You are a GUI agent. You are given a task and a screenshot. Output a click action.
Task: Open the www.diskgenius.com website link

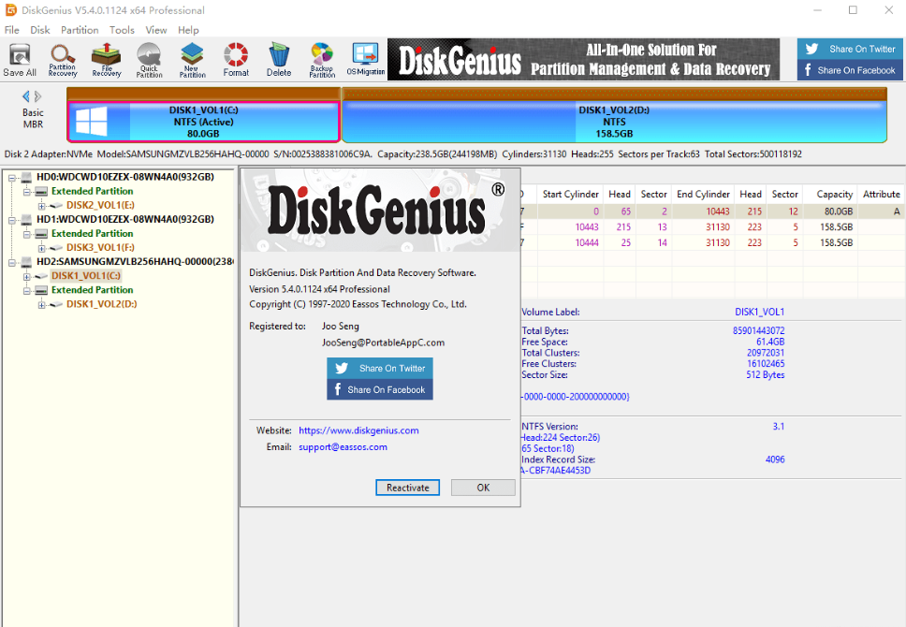click(358, 430)
